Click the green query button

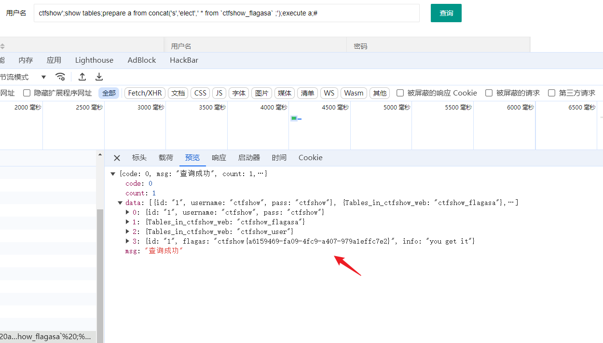coord(446,13)
